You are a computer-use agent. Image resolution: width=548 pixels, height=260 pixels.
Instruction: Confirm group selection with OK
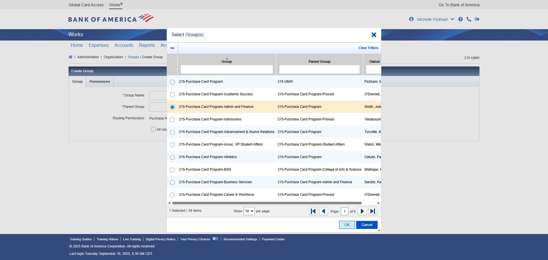coord(347,225)
